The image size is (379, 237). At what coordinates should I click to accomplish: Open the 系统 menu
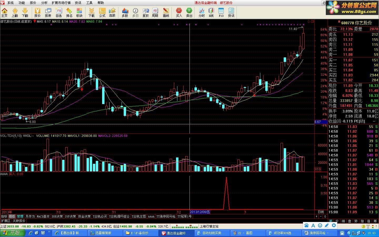[x=11, y=3]
